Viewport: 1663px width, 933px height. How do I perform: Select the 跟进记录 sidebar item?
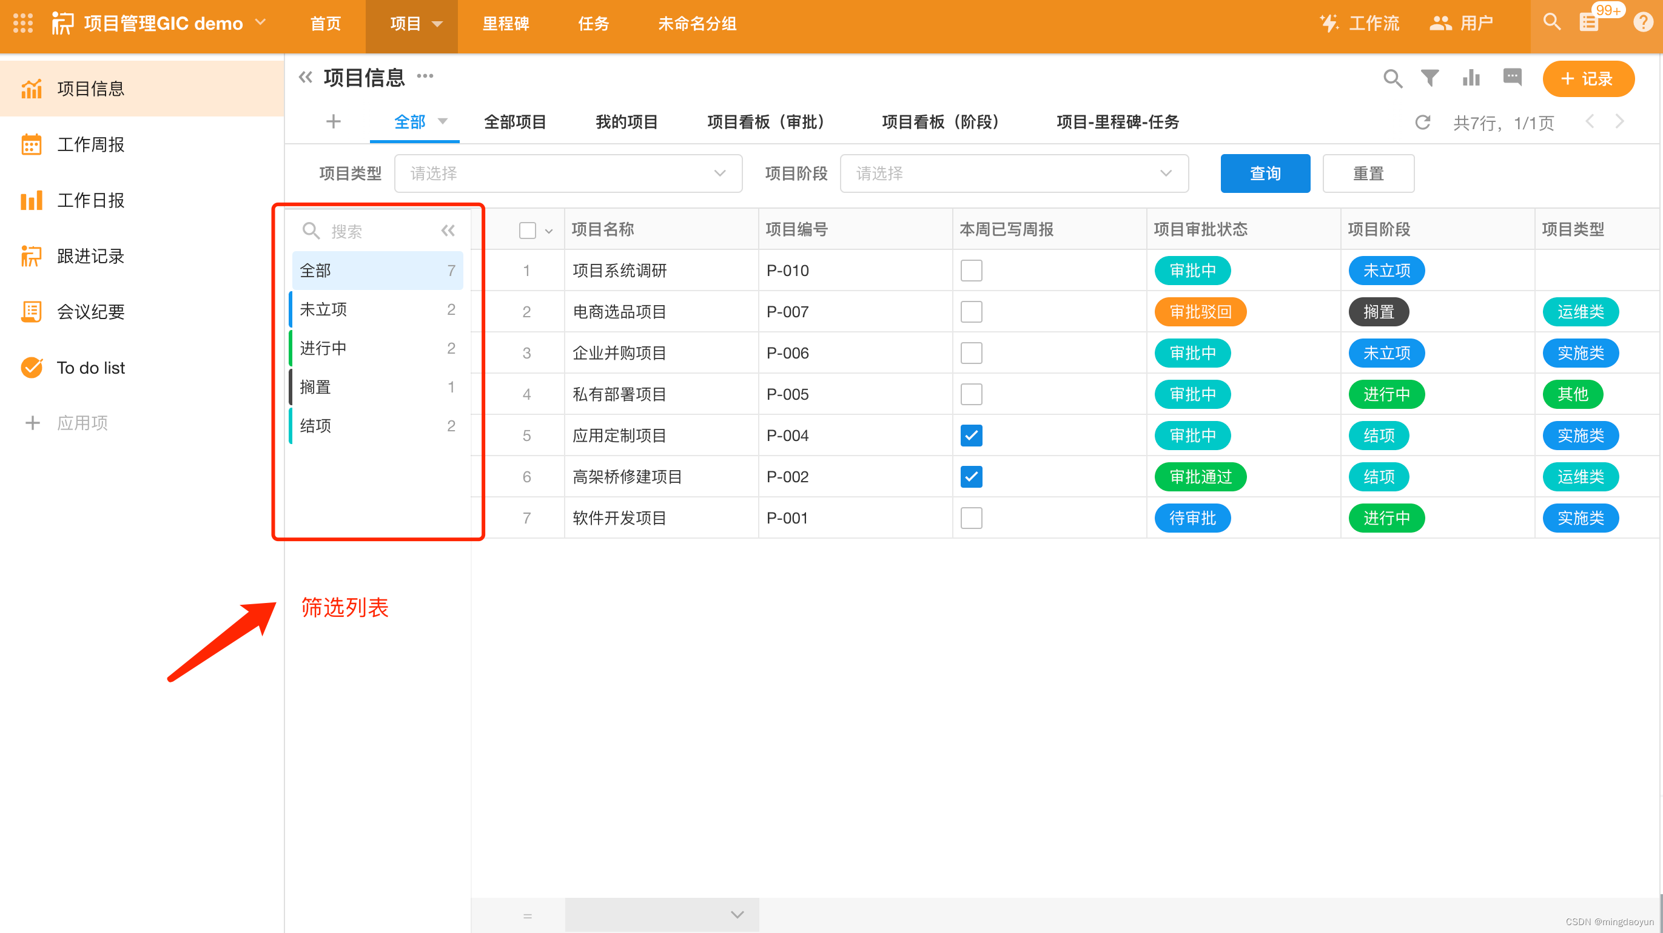tap(90, 255)
